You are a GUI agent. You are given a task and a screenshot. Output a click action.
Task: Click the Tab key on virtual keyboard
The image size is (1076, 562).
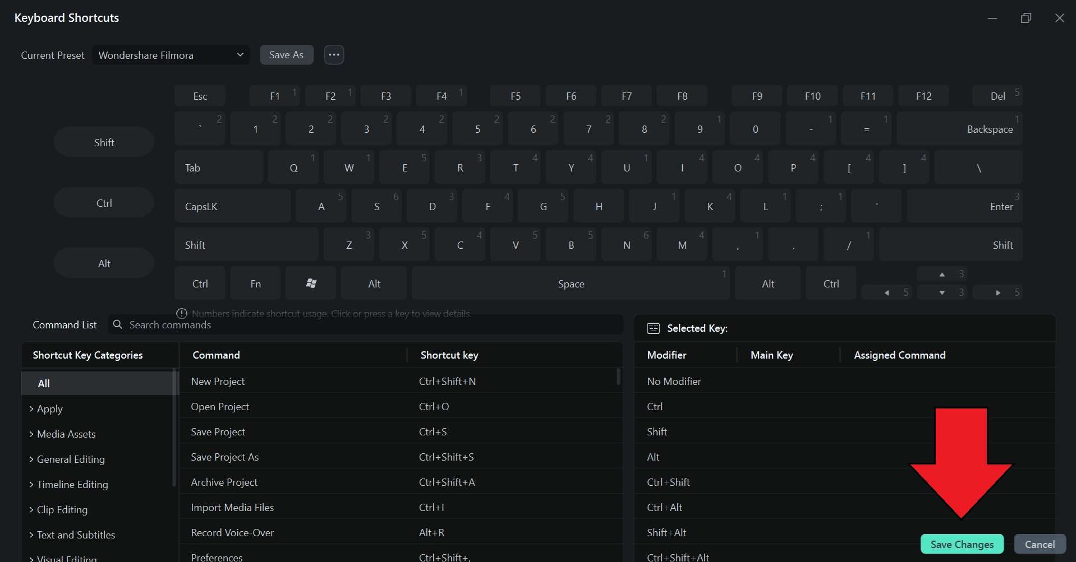pos(219,167)
